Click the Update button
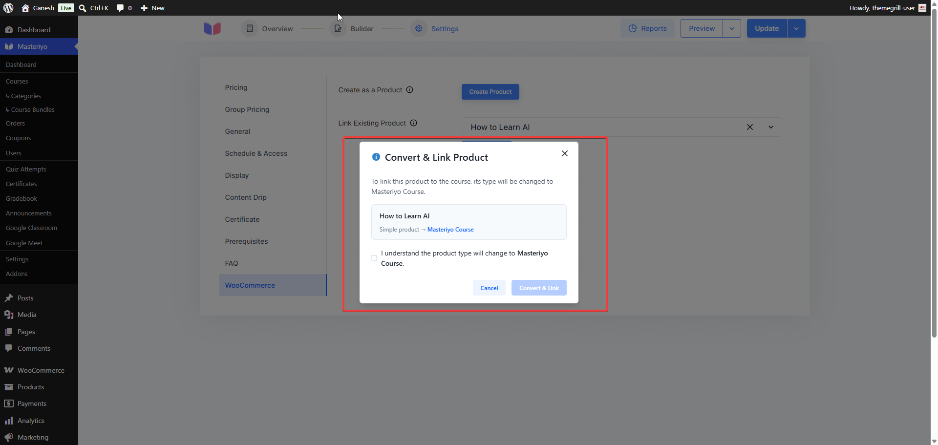Screen dimensions: 938x445 click(767, 28)
